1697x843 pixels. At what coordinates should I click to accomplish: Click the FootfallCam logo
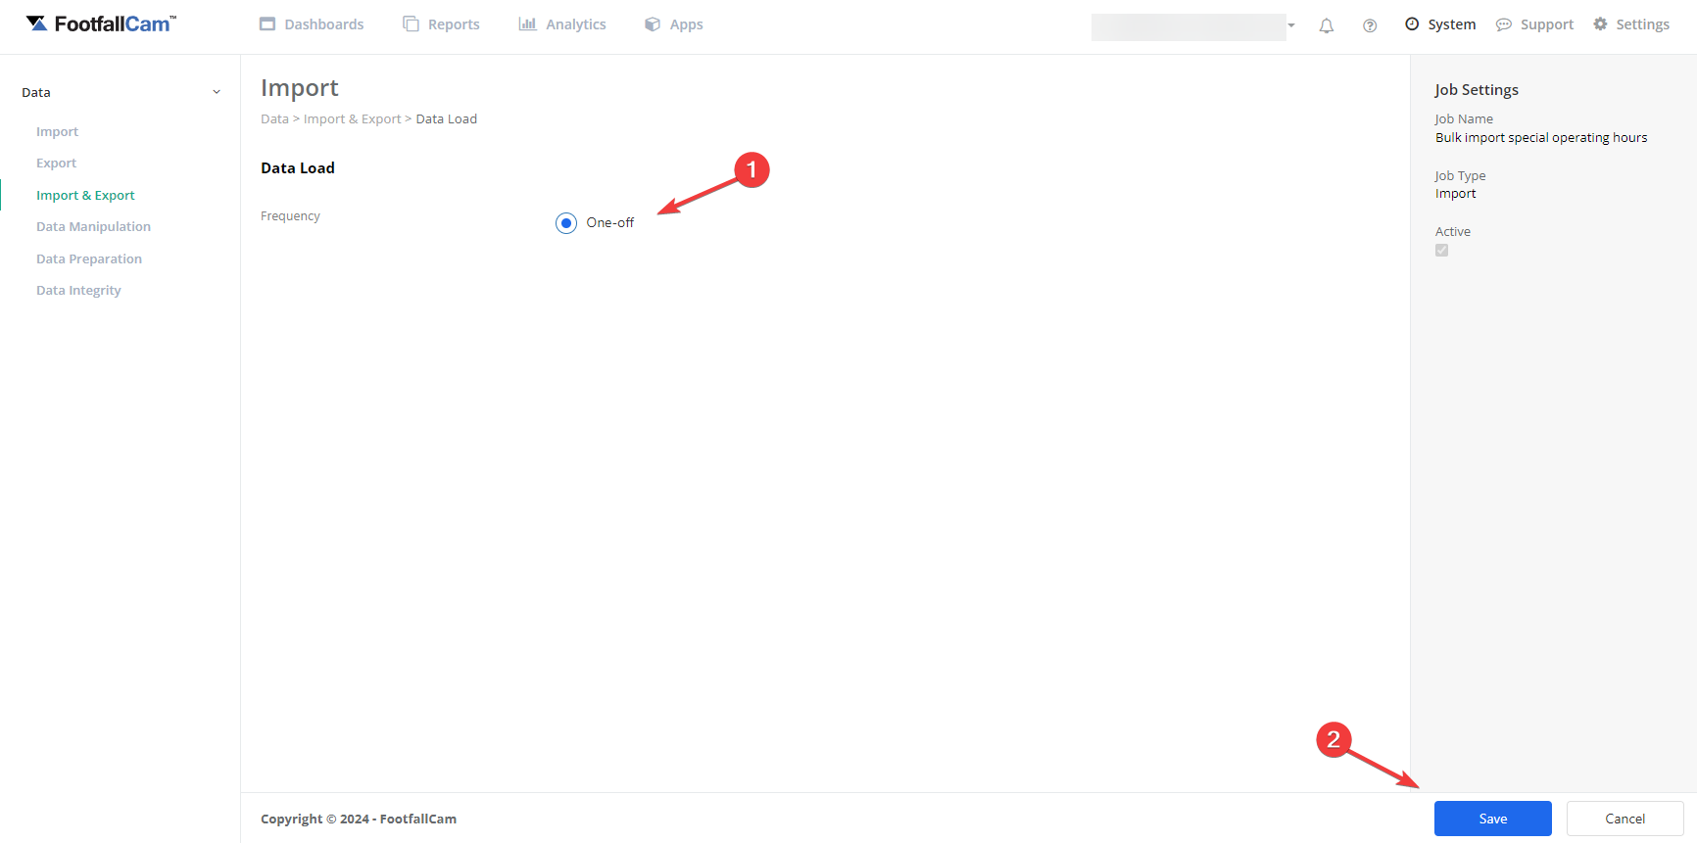[x=101, y=23]
